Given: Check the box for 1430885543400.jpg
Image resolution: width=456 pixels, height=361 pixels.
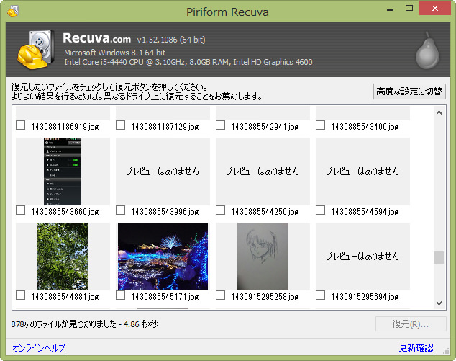Looking at the screenshot, I should (x=321, y=125).
